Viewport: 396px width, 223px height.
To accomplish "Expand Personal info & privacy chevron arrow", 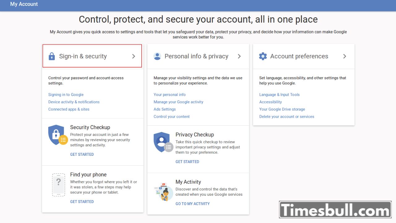I will click(x=239, y=56).
